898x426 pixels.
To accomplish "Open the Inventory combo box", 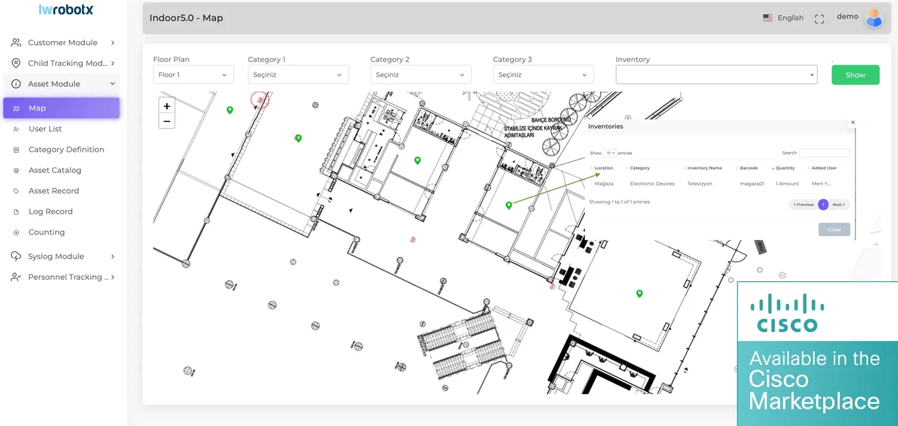I will tap(716, 75).
